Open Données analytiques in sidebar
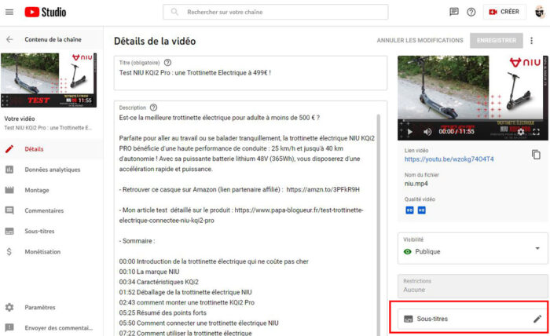This screenshot has width=550, height=336. coord(52,170)
